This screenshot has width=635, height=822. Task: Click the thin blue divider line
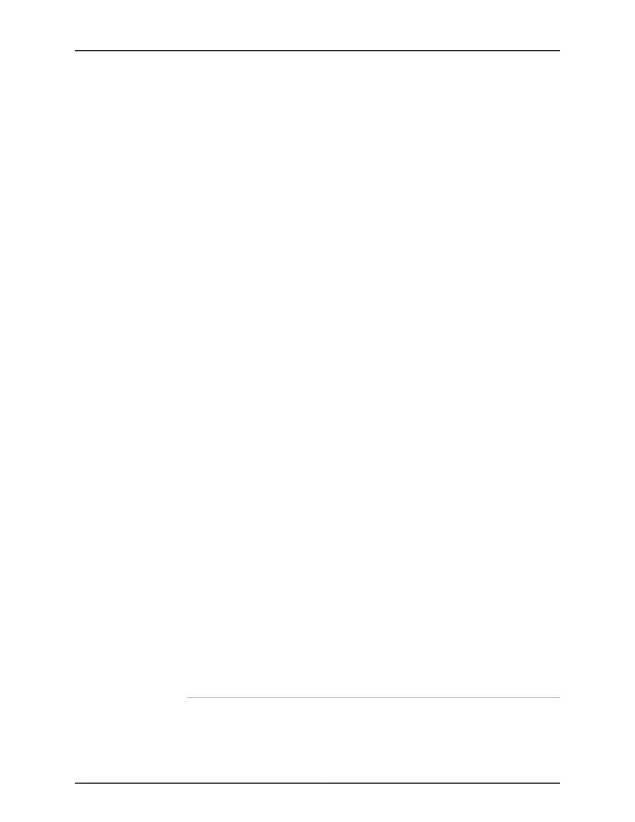[374, 697]
